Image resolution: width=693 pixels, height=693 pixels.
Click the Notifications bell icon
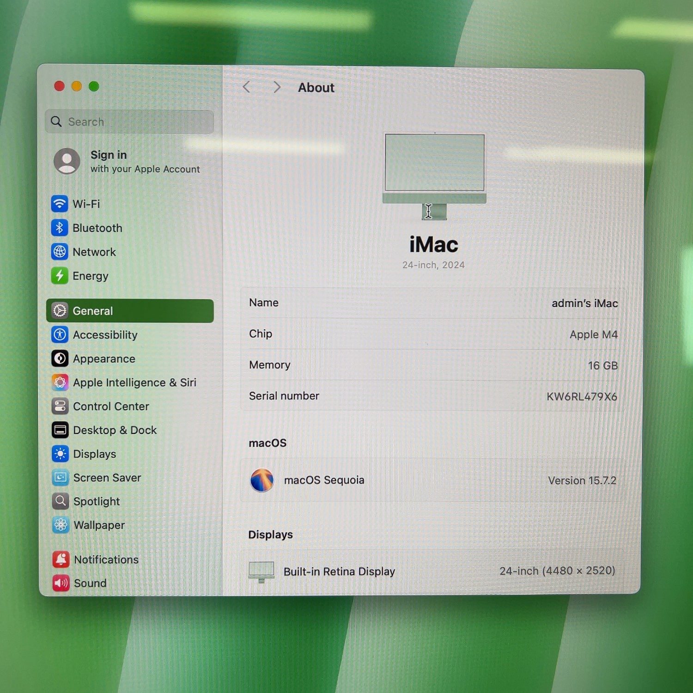[x=61, y=559]
